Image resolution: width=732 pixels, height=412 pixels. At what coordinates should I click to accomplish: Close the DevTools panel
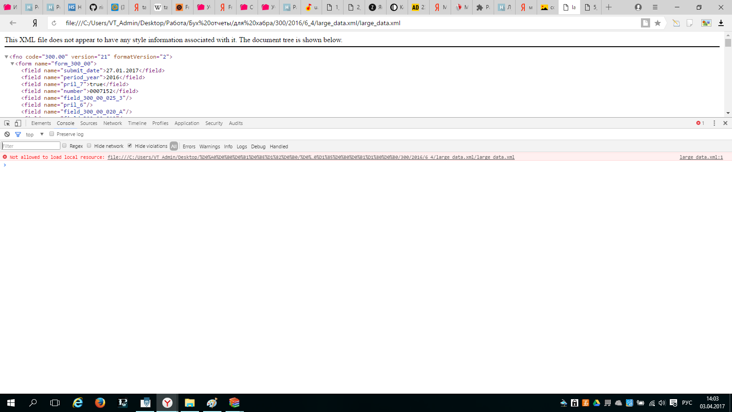tap(725, 123)
